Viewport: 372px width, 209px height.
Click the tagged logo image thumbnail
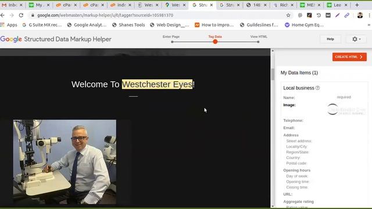pos(346,110)
